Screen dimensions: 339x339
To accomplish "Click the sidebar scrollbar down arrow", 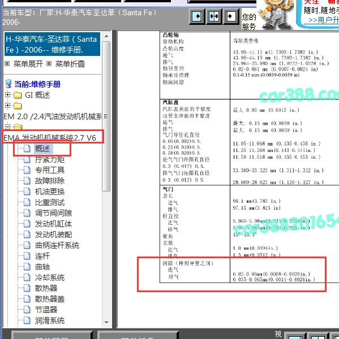I will [106, 322].
